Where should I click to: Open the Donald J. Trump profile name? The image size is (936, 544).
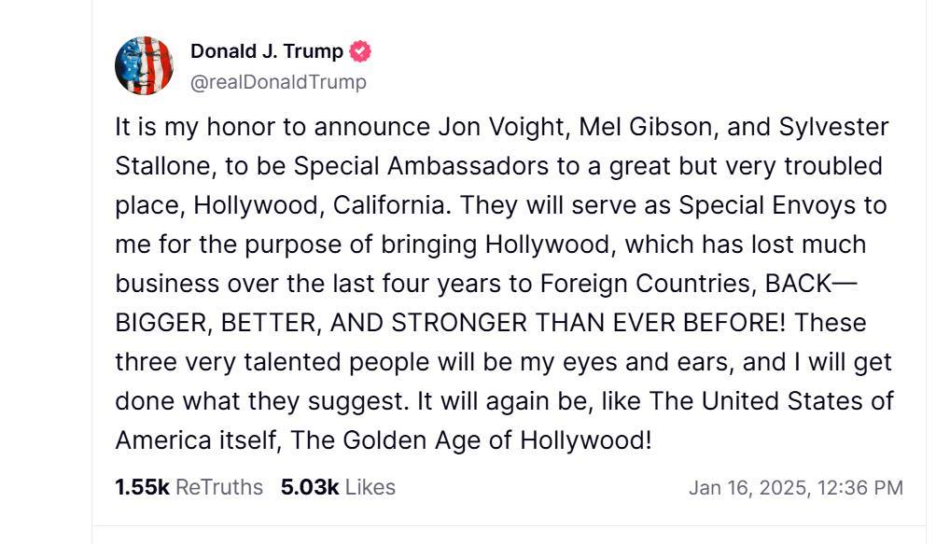[266, 51]
